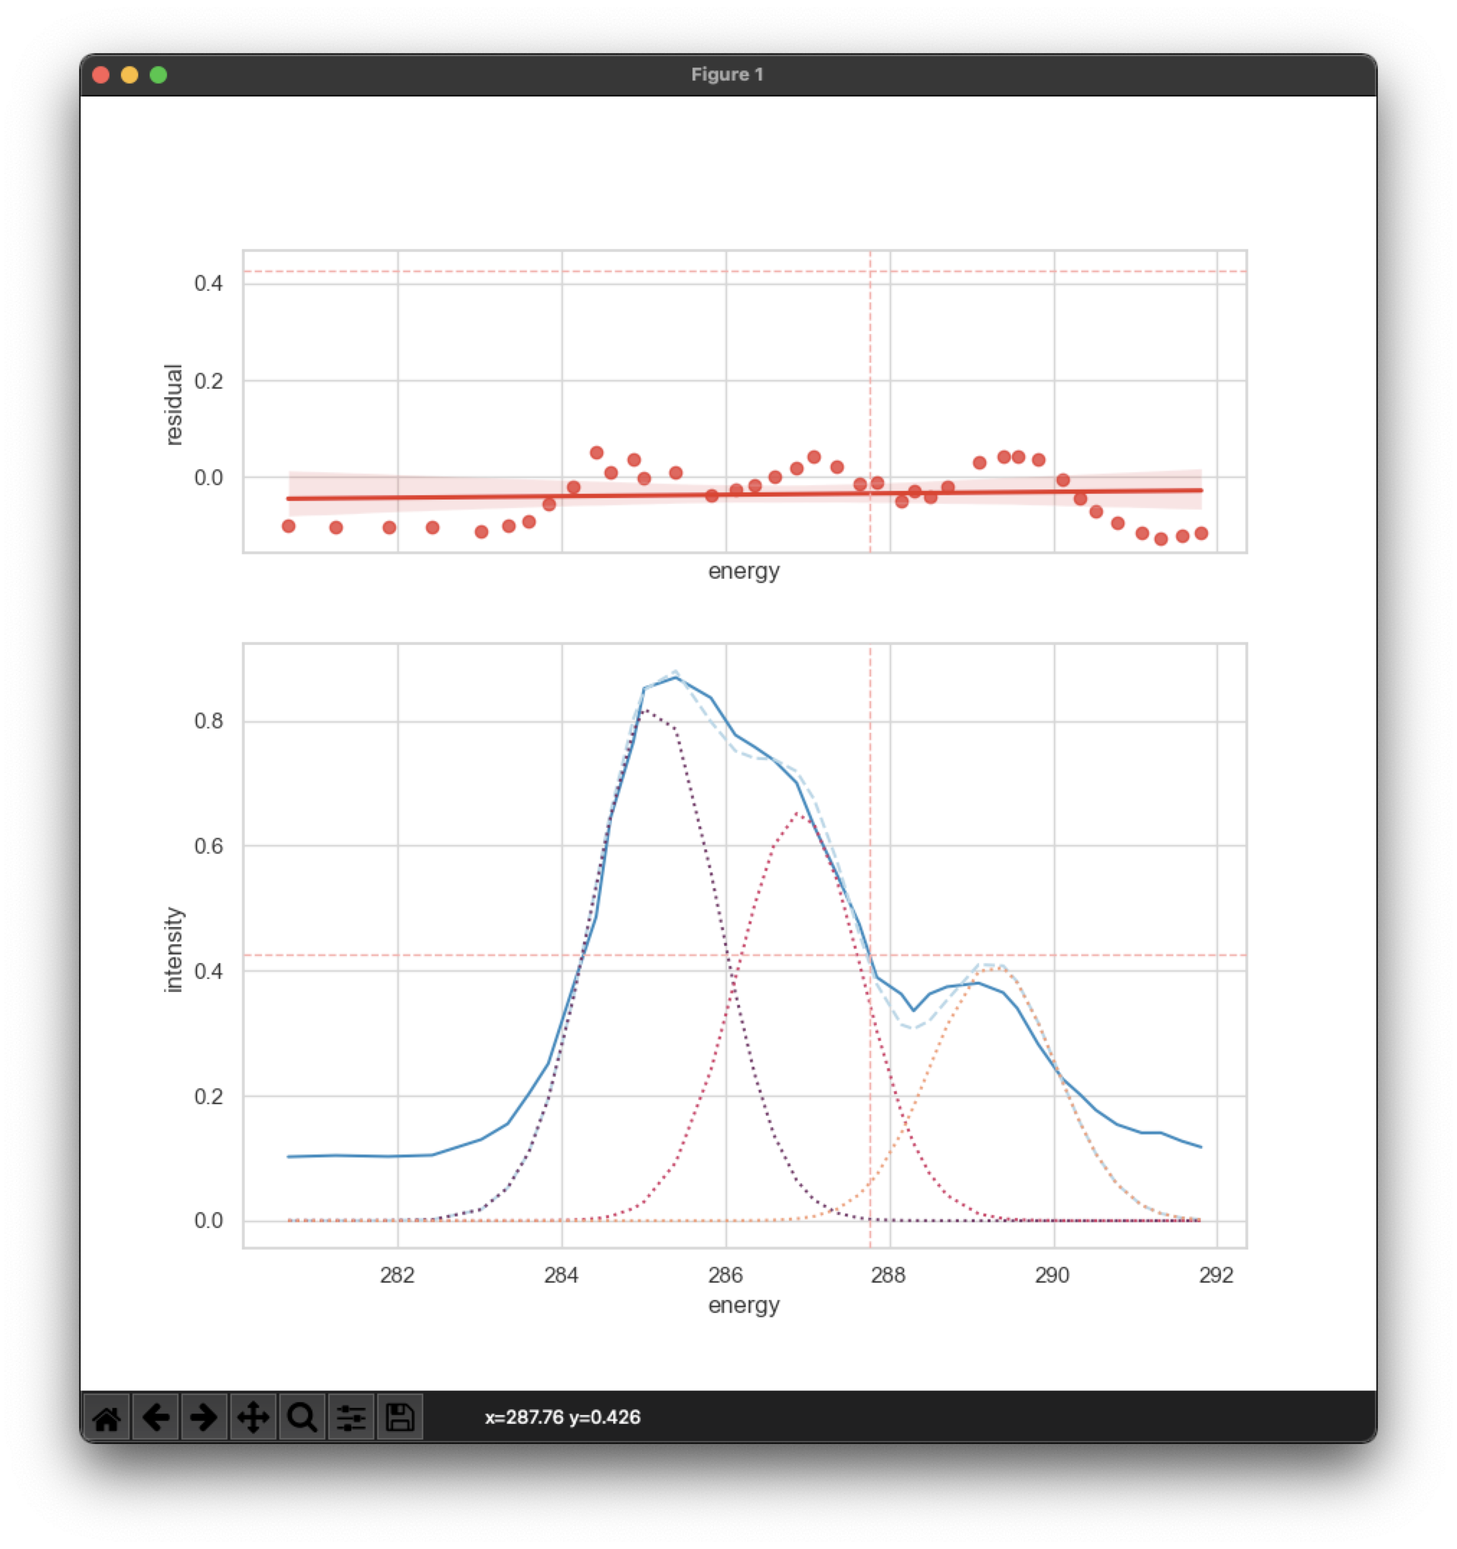Screen dimensions: 1457x1549
Task: Click the residual y-axis label
Action: (173, 405)
